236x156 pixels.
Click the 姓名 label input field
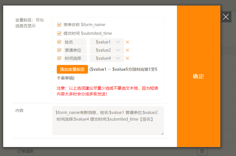point(75,42)
